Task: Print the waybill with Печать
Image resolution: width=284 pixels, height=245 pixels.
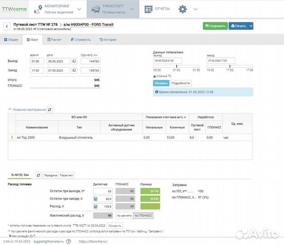Action: (239, 26)
